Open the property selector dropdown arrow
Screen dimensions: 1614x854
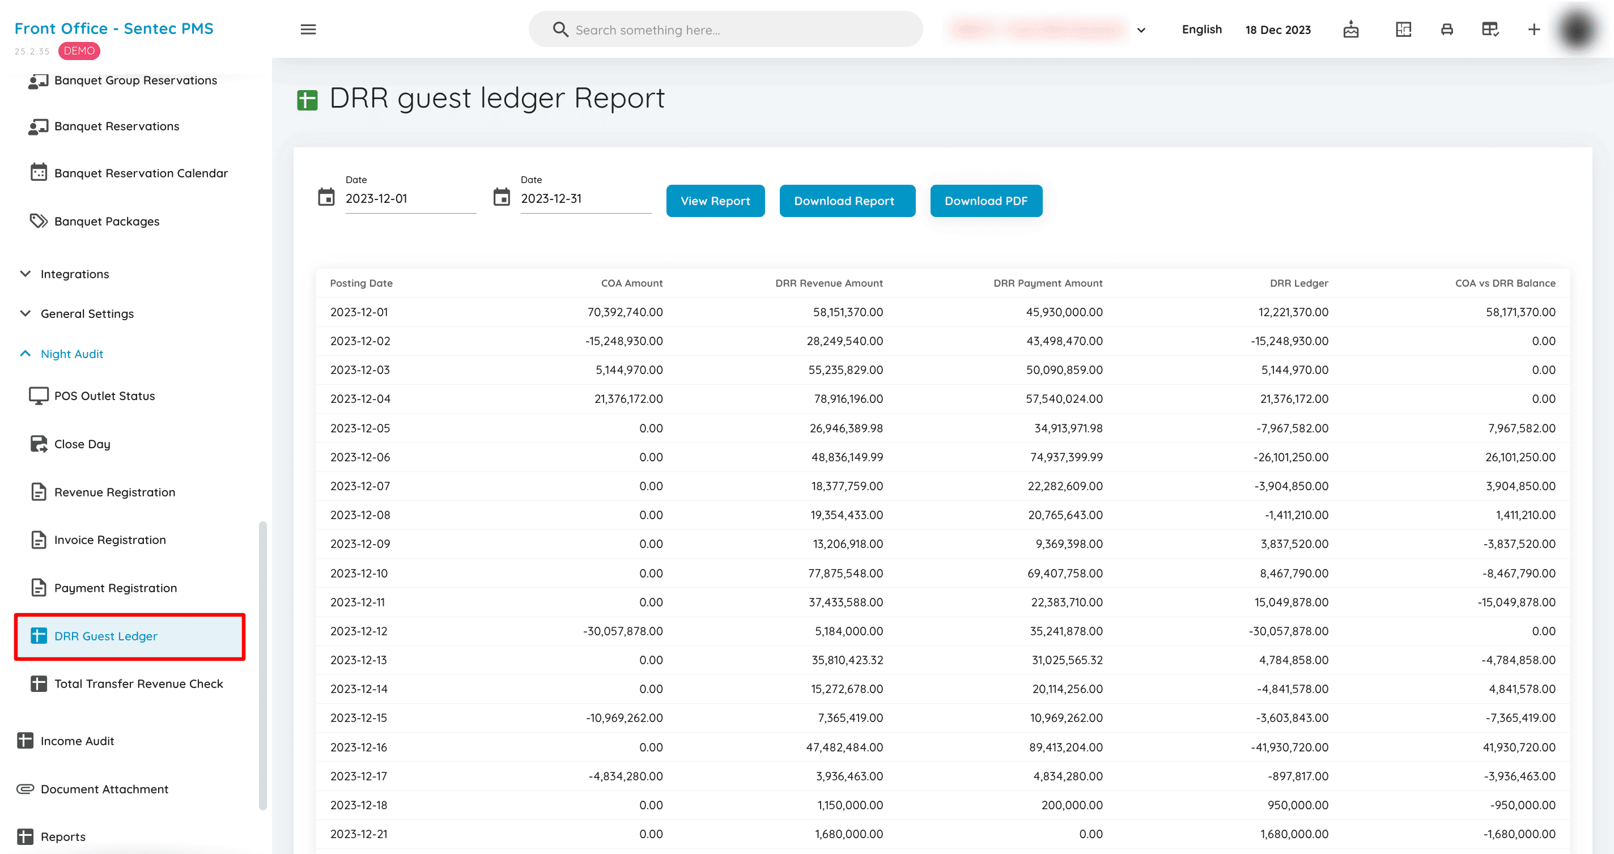(x=1141, y=30)
